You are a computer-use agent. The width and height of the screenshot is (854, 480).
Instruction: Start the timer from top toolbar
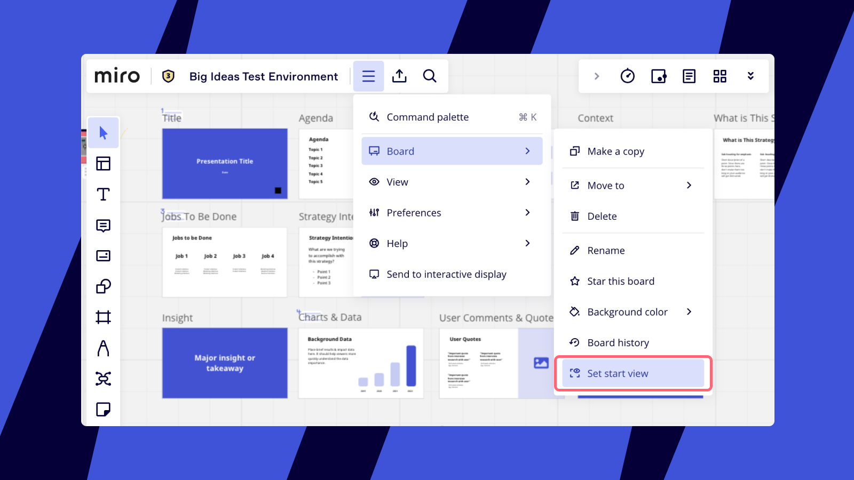click(628, 76)
